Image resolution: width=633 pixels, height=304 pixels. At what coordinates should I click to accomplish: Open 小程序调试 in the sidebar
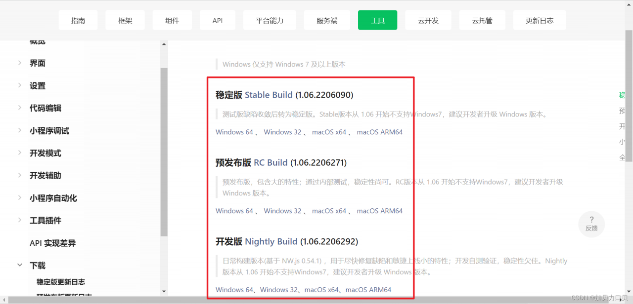49,131
